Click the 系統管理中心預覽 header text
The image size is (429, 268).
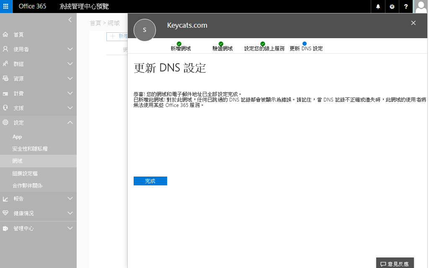84,6
